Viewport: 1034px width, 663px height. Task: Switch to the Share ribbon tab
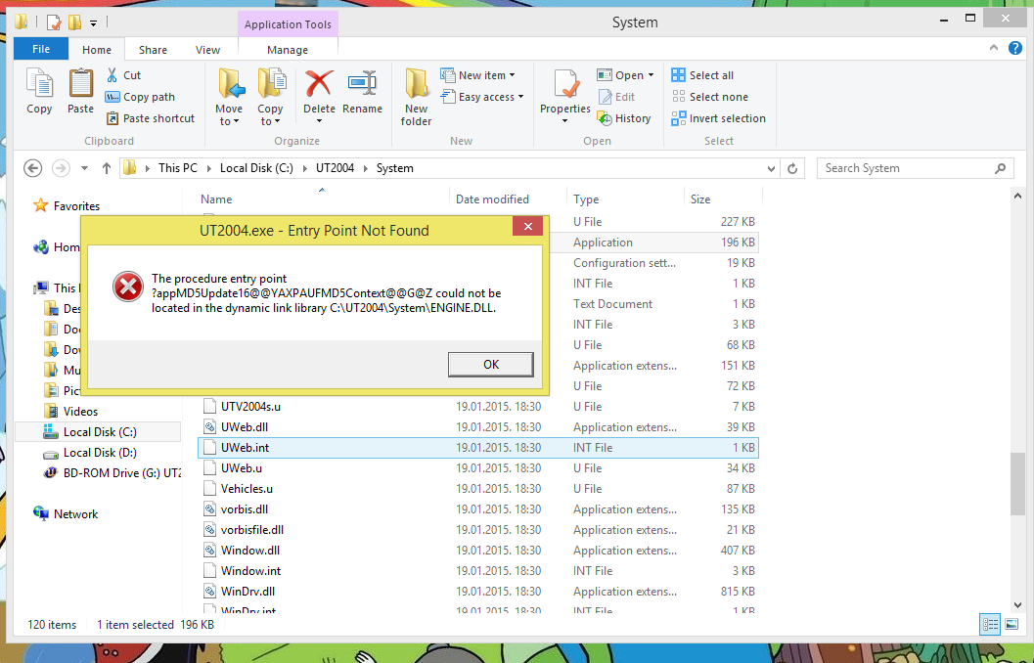[153, 50]
